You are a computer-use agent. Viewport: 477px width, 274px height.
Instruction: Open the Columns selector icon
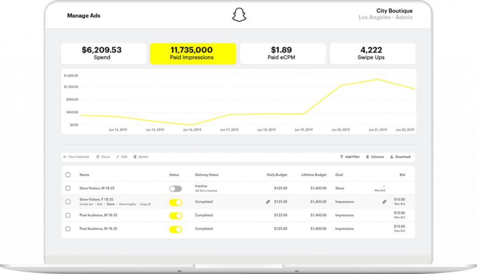click(x=368, y=157)
